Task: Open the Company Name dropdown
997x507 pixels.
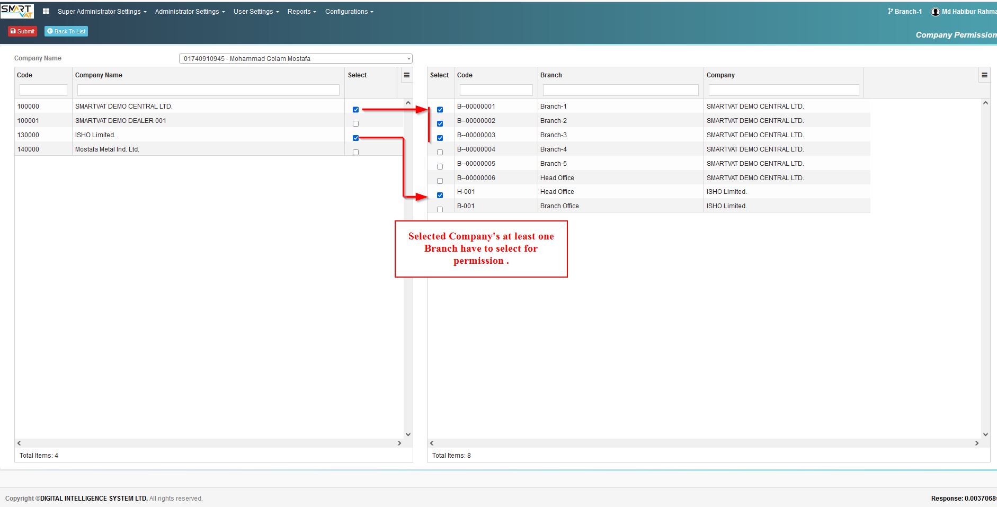Action: click(296, 59)
